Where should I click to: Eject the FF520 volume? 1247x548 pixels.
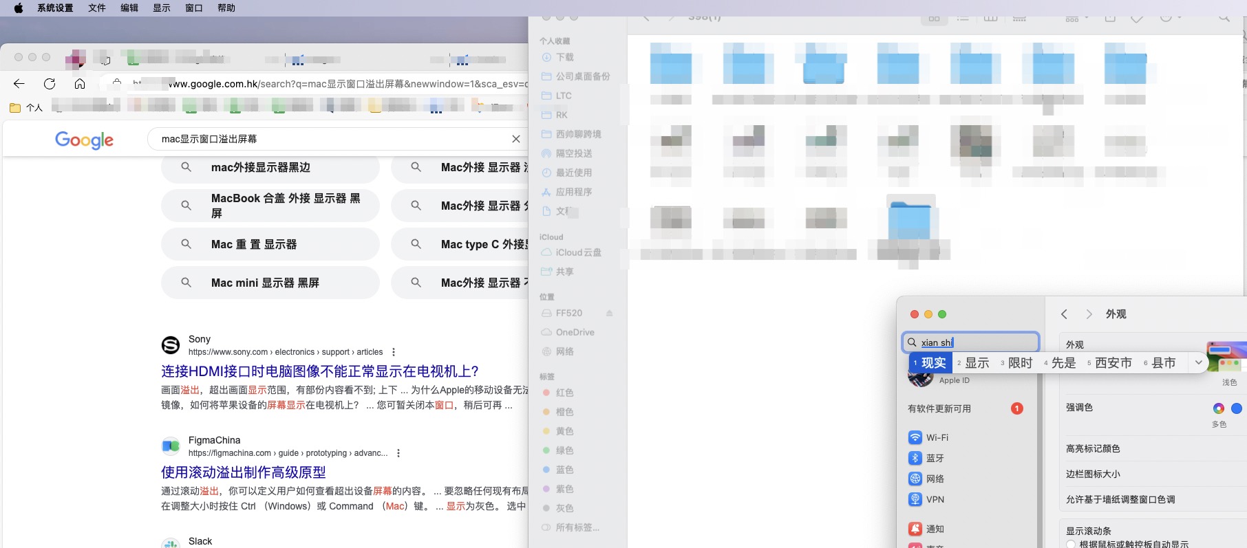point(609,313)
